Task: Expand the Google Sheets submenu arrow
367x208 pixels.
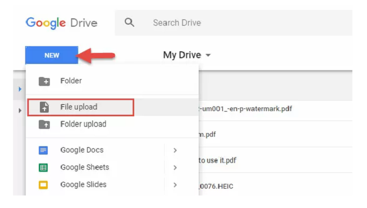Action: [x=175, y=168]
